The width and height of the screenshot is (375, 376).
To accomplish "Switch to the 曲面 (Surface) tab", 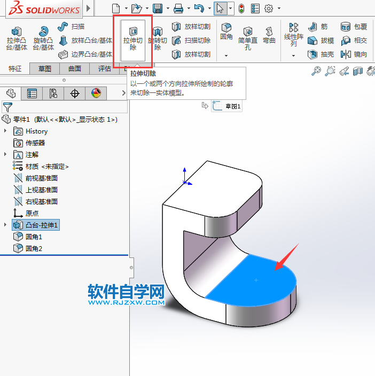I will tap(75, 69).
